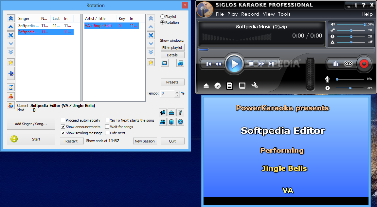Click the hourglass icon in singer sidebar
This screenshot has height=207, width=377.
pyautogui.click(x=11, y=87)
